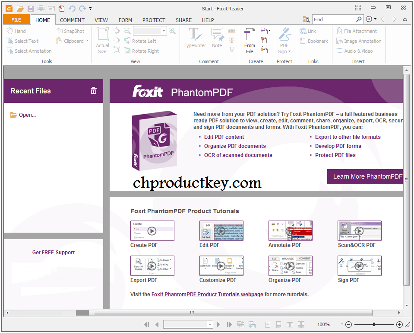Viewport: 414px width, 333px height.
Task: Open the ribbon zoom level combo box
Action: 150,31
